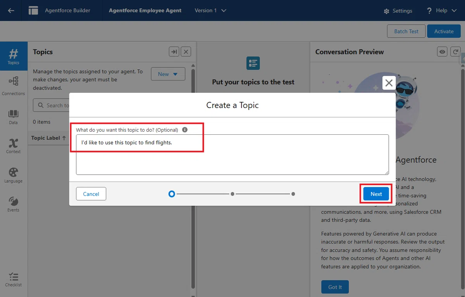The width and height of the screenshot is (465, 297).
Task: Click the Batch Test button
Action: pyautogui.click(x=406, y=31)
